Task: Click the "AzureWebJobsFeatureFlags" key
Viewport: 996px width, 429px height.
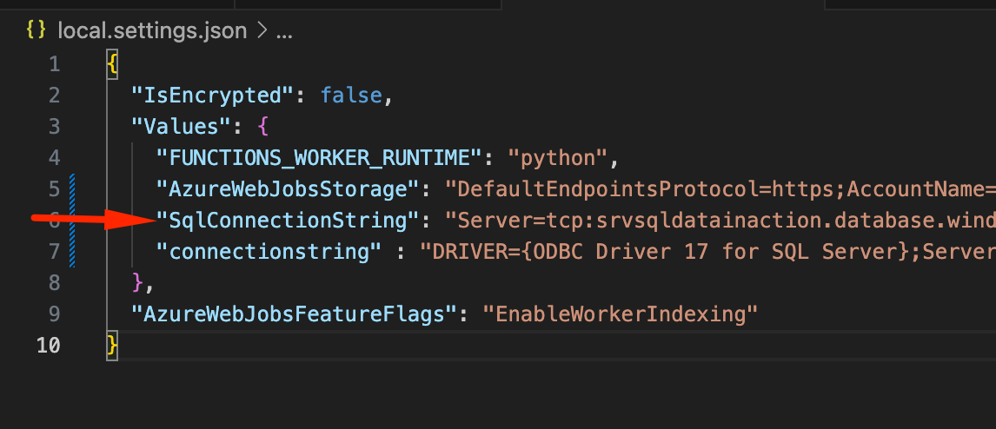Action: [295, 314]
